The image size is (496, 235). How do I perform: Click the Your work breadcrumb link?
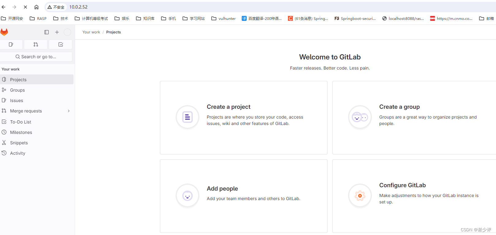pos(91,32)
